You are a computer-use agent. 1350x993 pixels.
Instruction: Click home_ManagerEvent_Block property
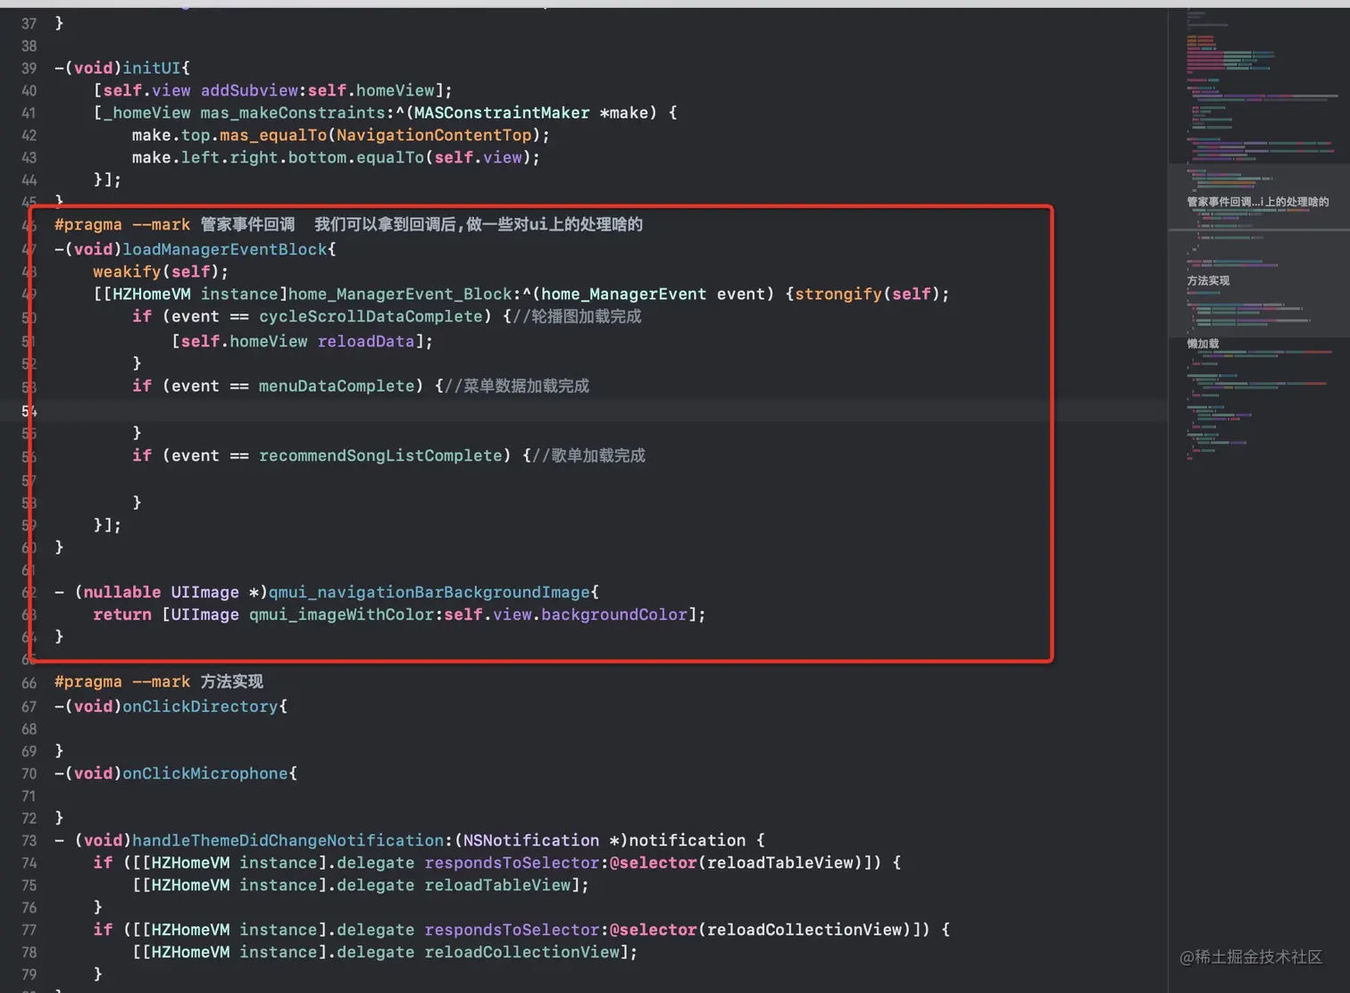point(400,294)
